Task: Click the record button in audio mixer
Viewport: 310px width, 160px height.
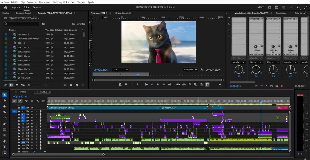Action: point(282,86)
